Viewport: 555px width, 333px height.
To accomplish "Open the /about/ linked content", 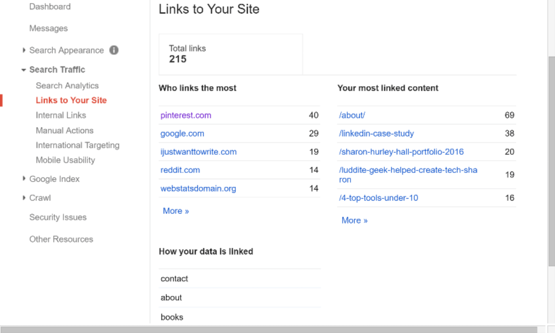I will click(352, 115).
